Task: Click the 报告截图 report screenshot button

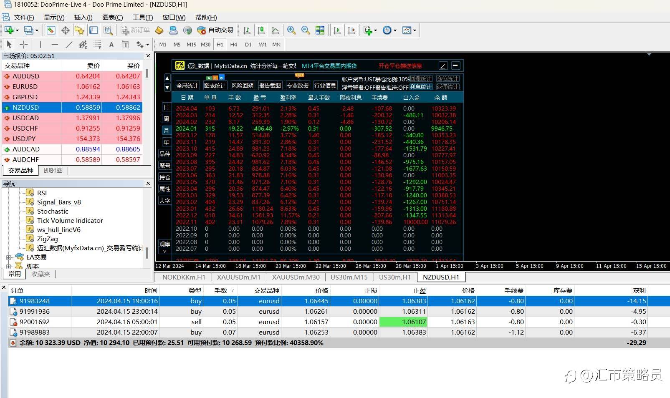Action: point(270,86)
